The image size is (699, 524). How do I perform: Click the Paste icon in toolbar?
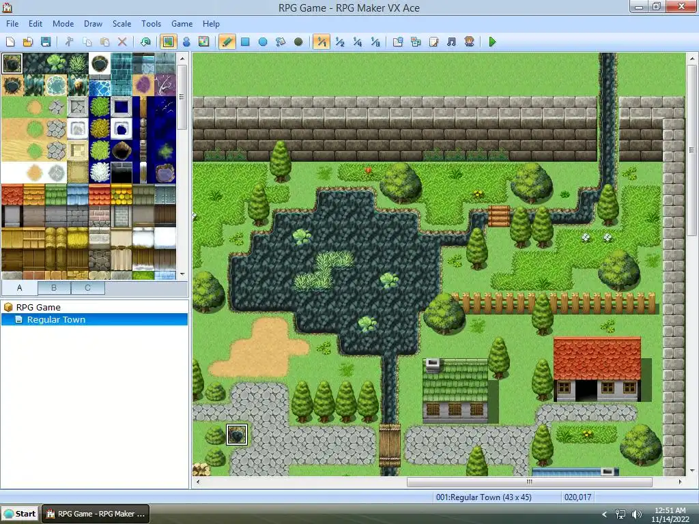coord(104,42)
